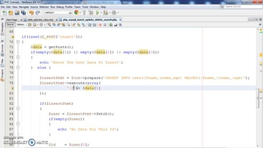
Task: Close the php_mysql_insert_update_delete_search.php tab
Action: [120, 20]
